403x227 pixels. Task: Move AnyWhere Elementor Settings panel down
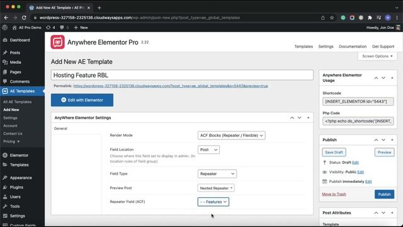300,118
